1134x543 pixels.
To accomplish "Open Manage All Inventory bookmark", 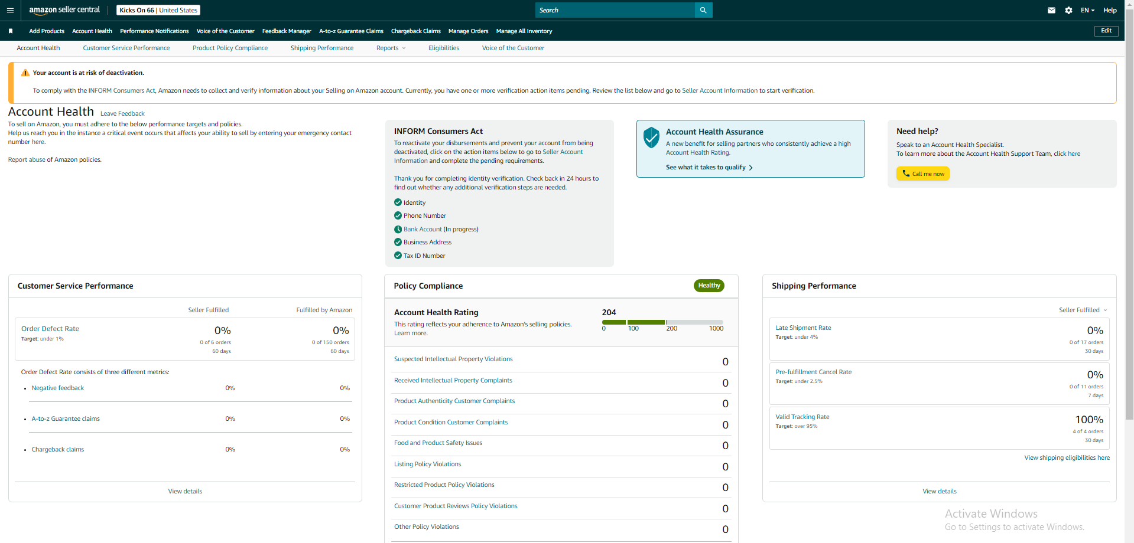I will (524, 31).
